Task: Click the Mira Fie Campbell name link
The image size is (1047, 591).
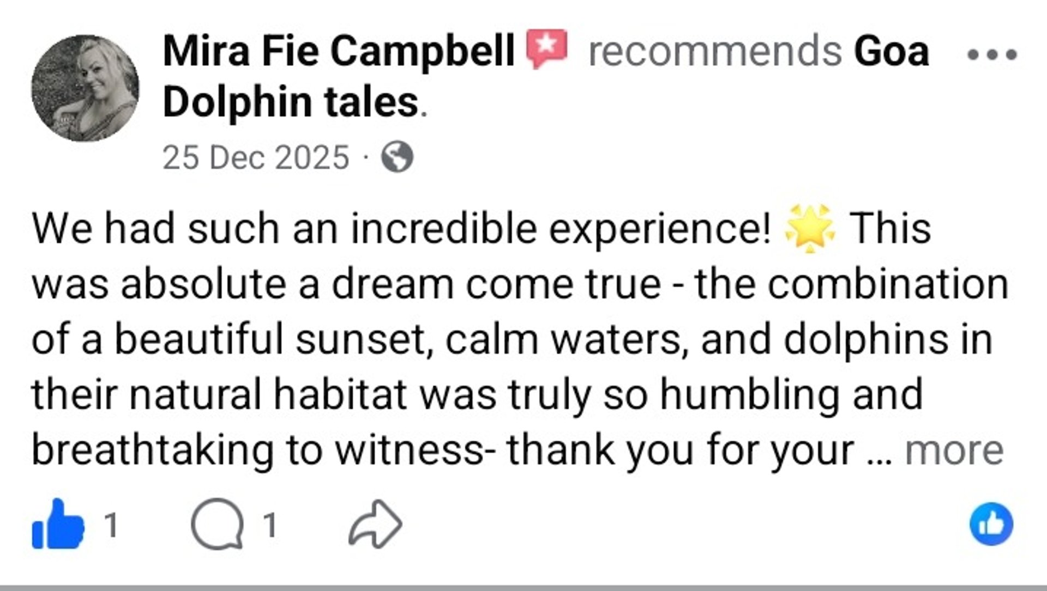Action: coord(338,51)
